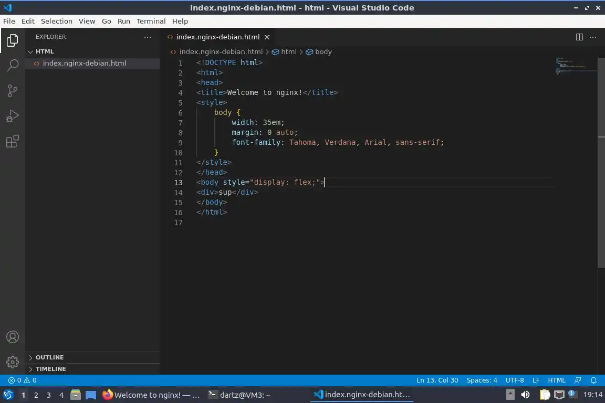Place cursor in the title tag line

(267, 92)
